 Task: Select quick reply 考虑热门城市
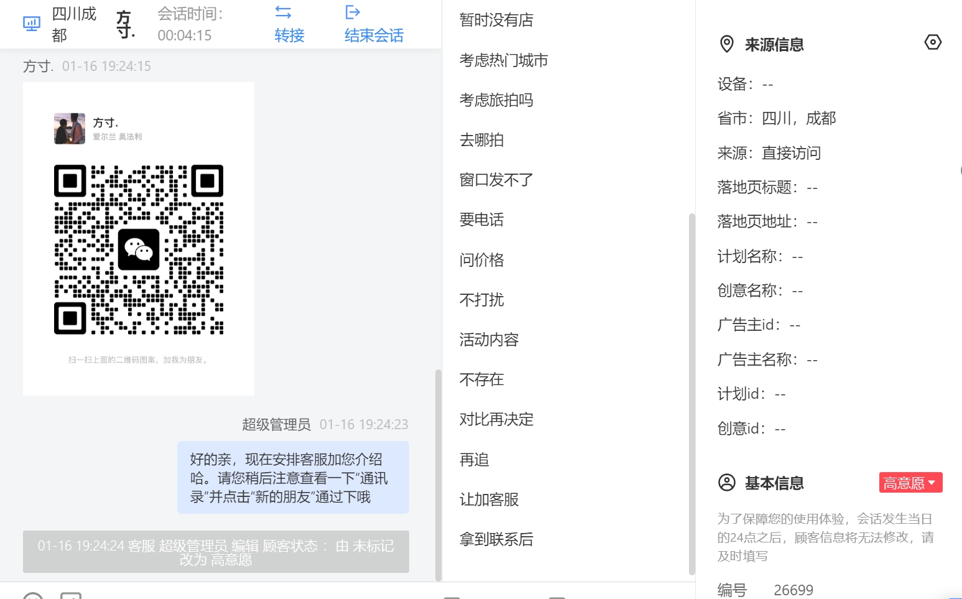pyautogui.click(x=504, y=60)
